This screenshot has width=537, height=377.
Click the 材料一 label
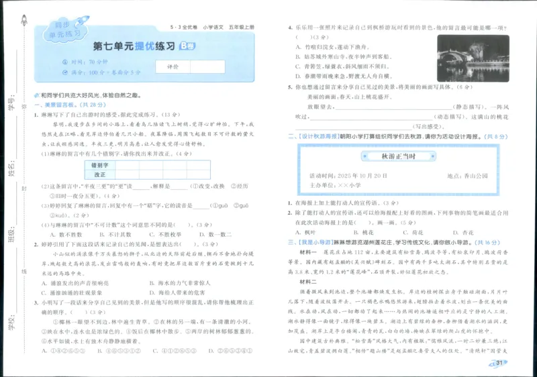click(308, 252)
